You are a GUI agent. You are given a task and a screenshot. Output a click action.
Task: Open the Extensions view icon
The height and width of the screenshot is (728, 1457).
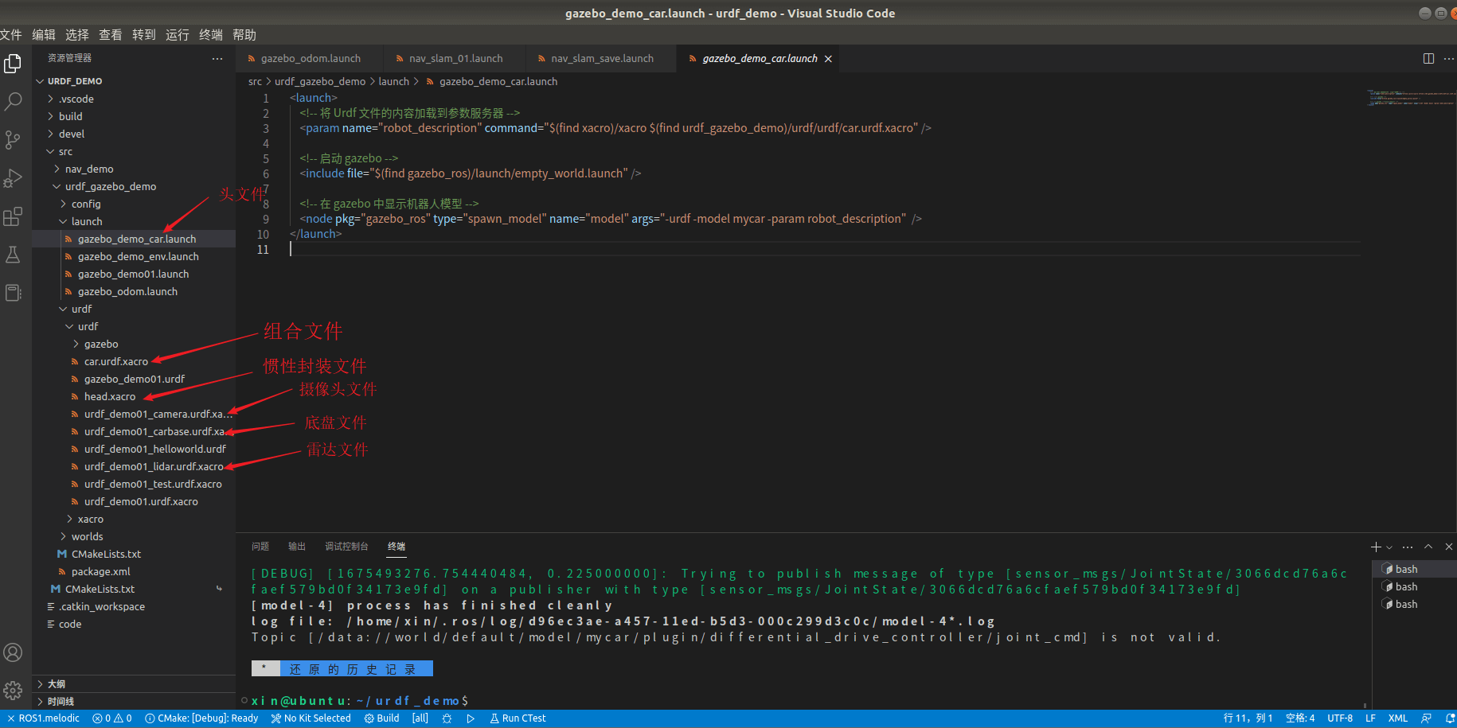(13, 216)
